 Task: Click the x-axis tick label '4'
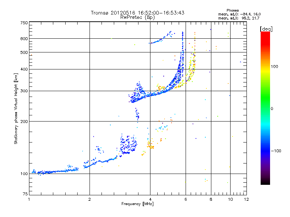click(150, 199)
